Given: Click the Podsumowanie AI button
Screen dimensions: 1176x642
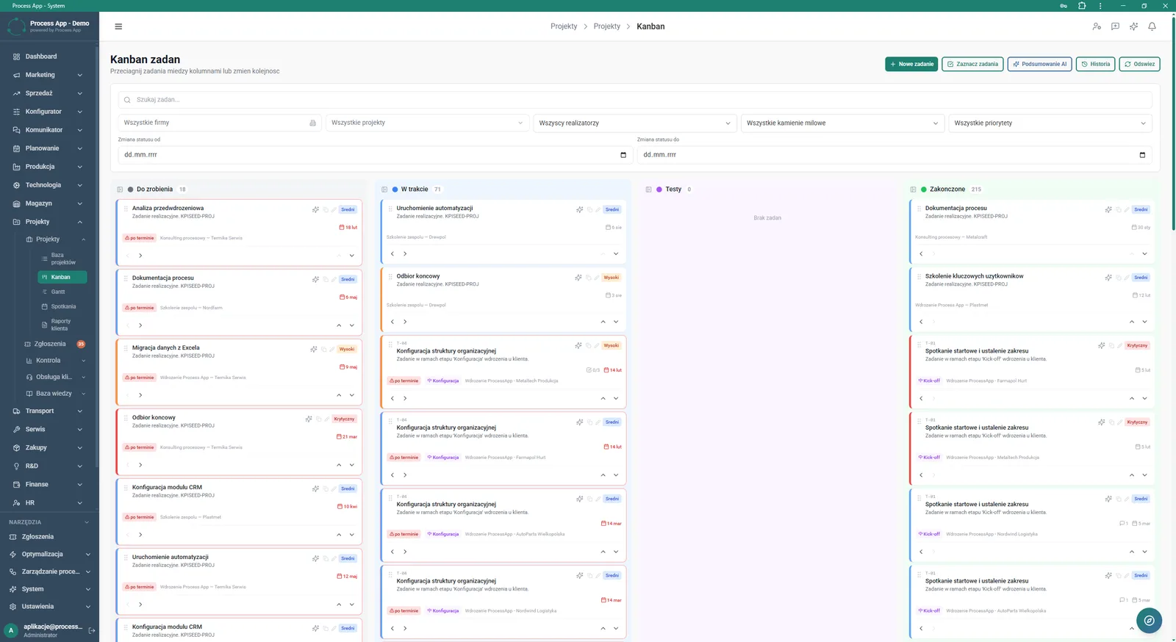Looking at the screenshot, I should [1039, 64].
